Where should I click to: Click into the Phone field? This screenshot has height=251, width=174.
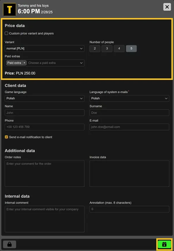click(x=44, y=127)
